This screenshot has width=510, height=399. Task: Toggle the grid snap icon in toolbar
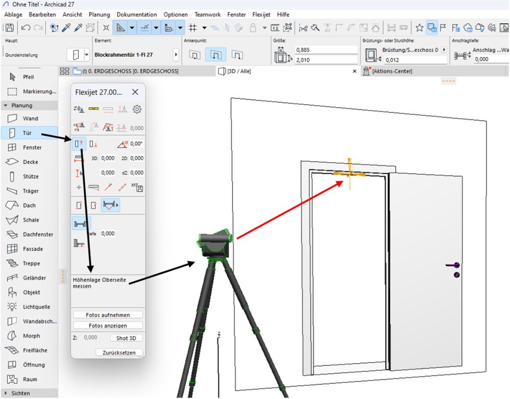pyautogui.click(x=193, y=28)
